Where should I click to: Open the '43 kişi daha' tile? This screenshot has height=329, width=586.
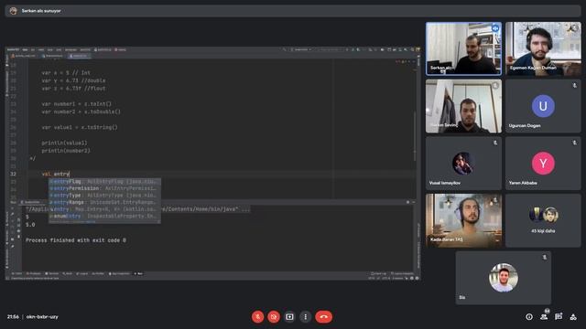coord(543,220)
